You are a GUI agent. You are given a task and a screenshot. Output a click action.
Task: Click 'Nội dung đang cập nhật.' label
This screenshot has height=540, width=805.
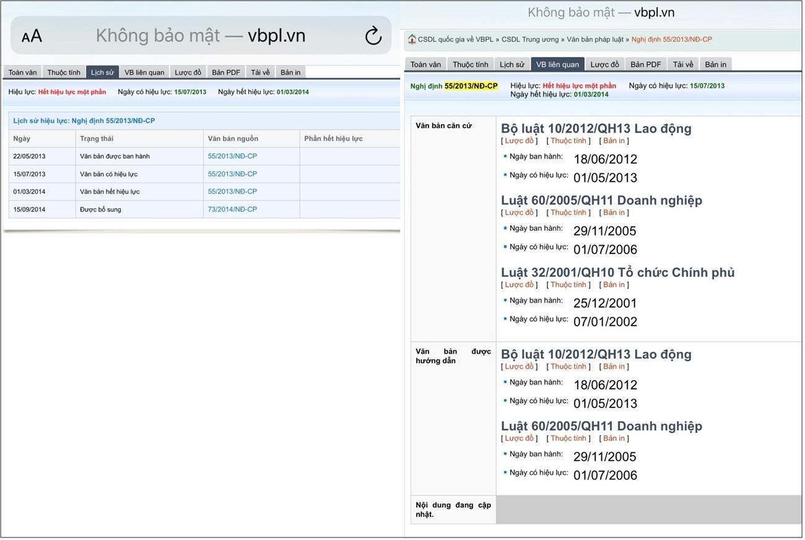click(x=453, y=510)
